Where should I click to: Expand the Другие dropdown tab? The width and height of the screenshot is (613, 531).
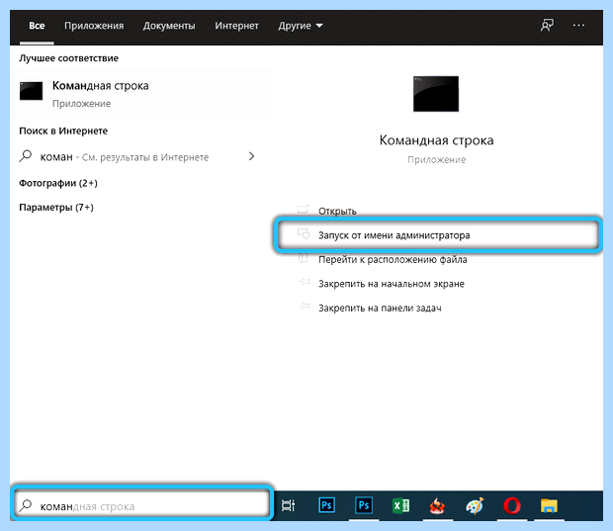click(x=301, y=26)
